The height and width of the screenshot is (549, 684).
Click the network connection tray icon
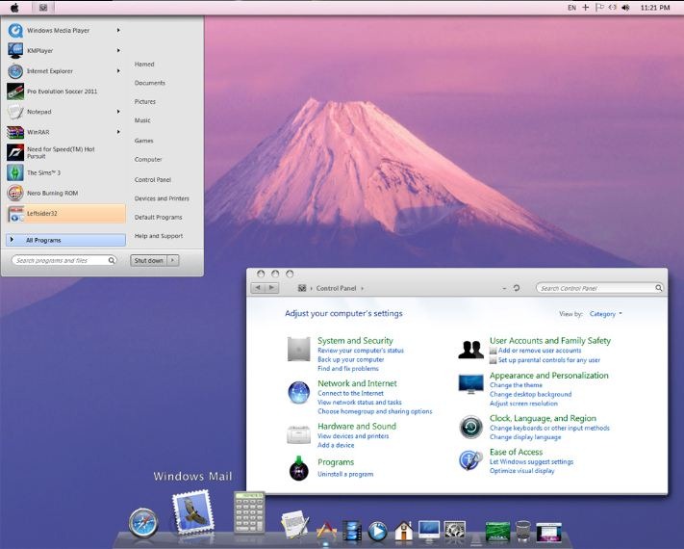tap(613, 8)
